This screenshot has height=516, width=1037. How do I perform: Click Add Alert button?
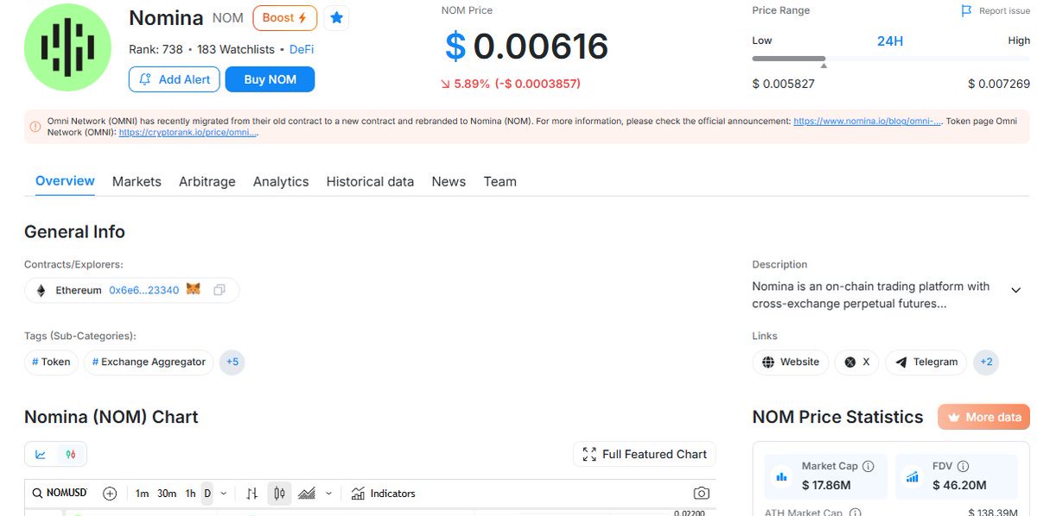[174, 79]
